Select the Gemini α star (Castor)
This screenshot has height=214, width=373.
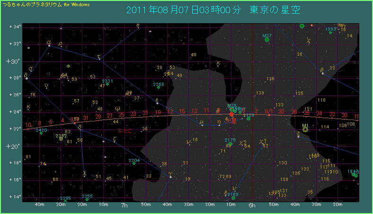pyautogui.click(x=49, y=46)
